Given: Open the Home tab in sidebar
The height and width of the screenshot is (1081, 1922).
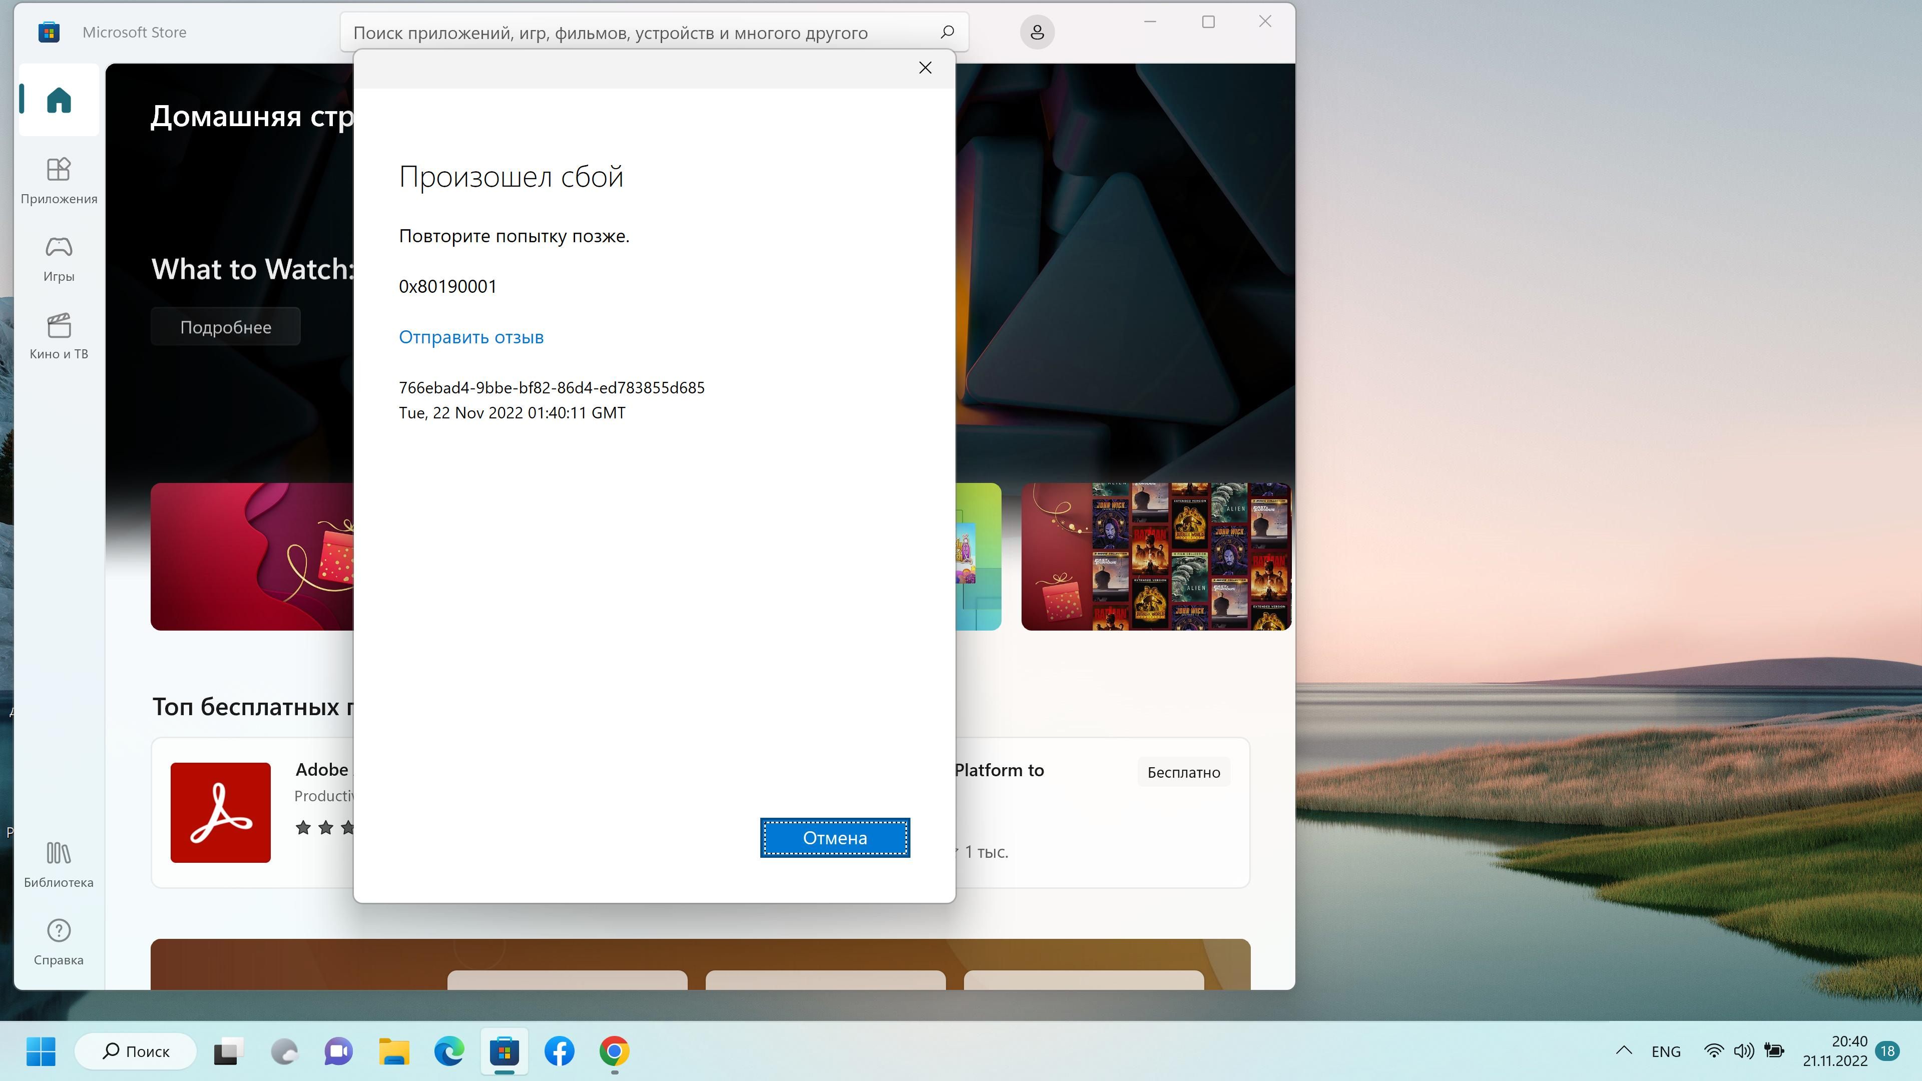Looking at the screenshot, I should [58, 100].
